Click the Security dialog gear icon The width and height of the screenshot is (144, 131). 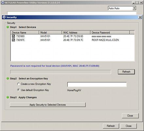(4, 17)
